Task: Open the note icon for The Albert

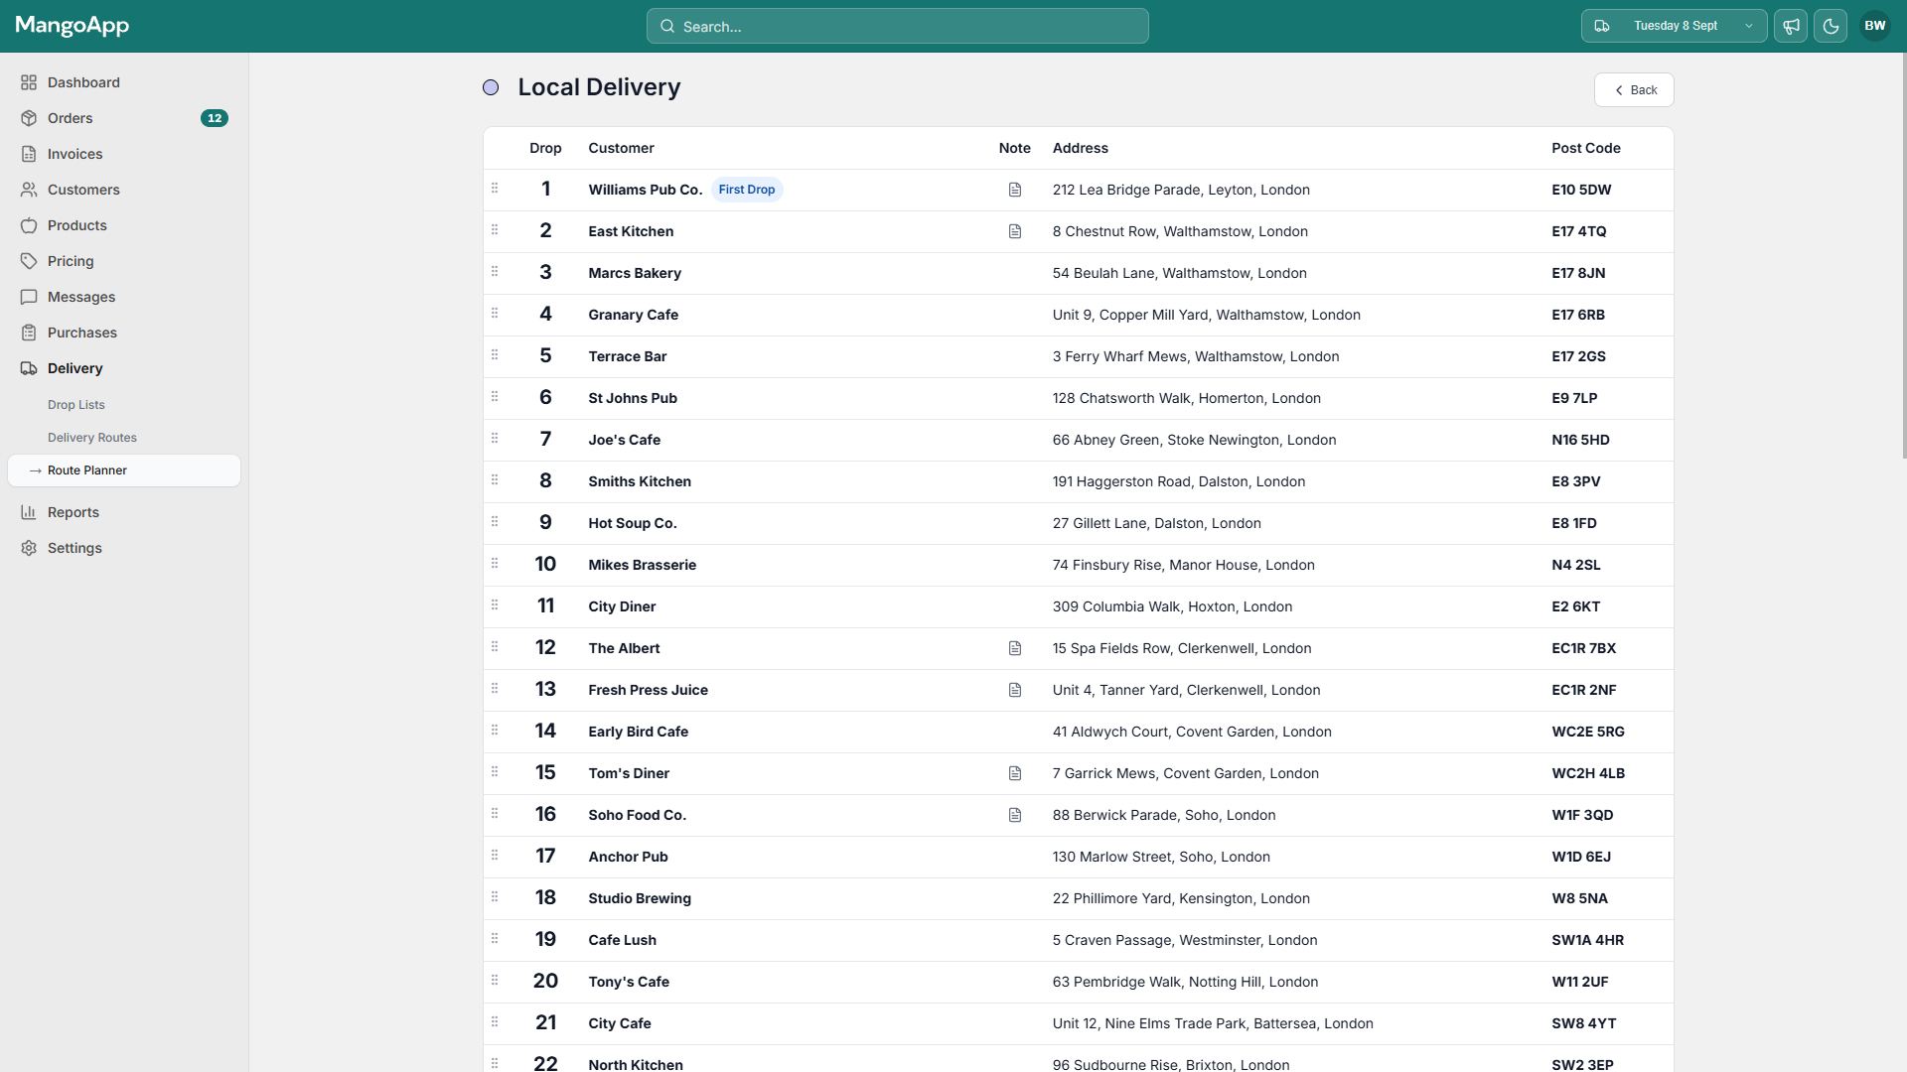Action: pyautogui.click(x=1014, y=648)
